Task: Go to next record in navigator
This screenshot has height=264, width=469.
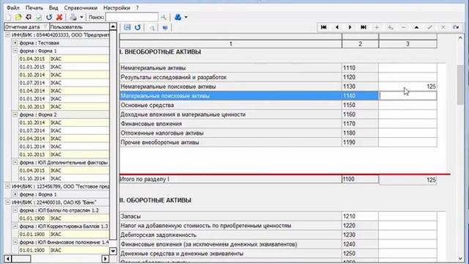Action: [350, 27]
